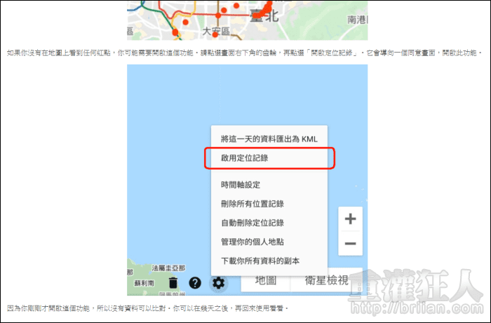Select 將這一天的資料匯出為 KML
The width and height of the screenshot is (491, 323).
269,139
